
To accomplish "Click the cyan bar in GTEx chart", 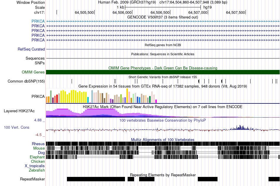I will (88, 100).
